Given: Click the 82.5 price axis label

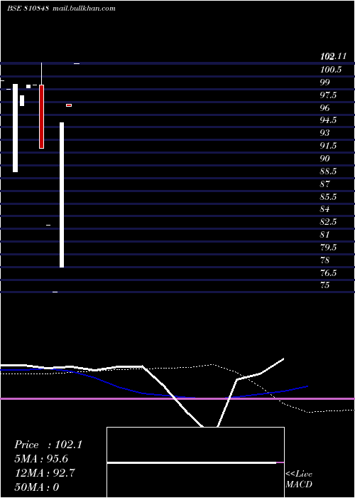Looking at the screenshot, I should (328, 222).
